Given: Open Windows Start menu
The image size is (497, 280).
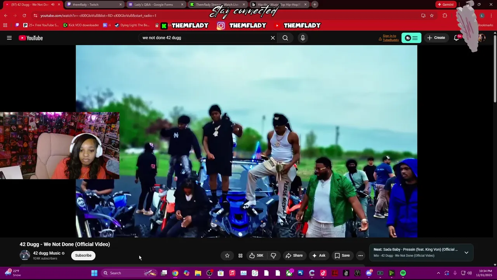Looking at the screenshot, I should (94, 273).
